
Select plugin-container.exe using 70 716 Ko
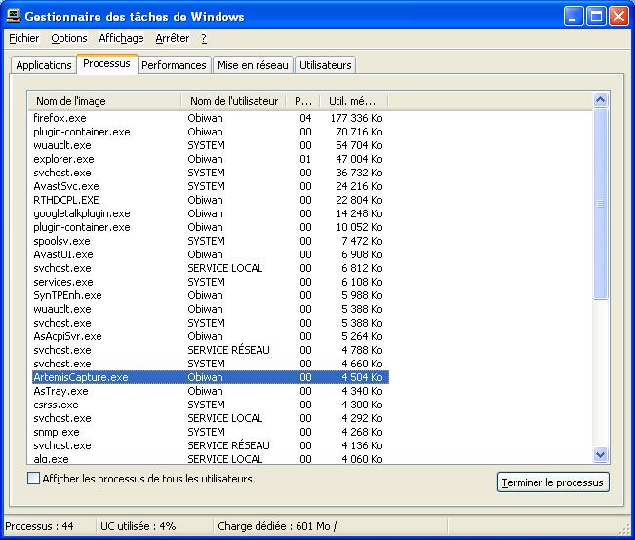click(x=211, y=132)
